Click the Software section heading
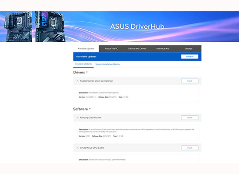The height and width of the screenshot is (174, 239). 80,109
